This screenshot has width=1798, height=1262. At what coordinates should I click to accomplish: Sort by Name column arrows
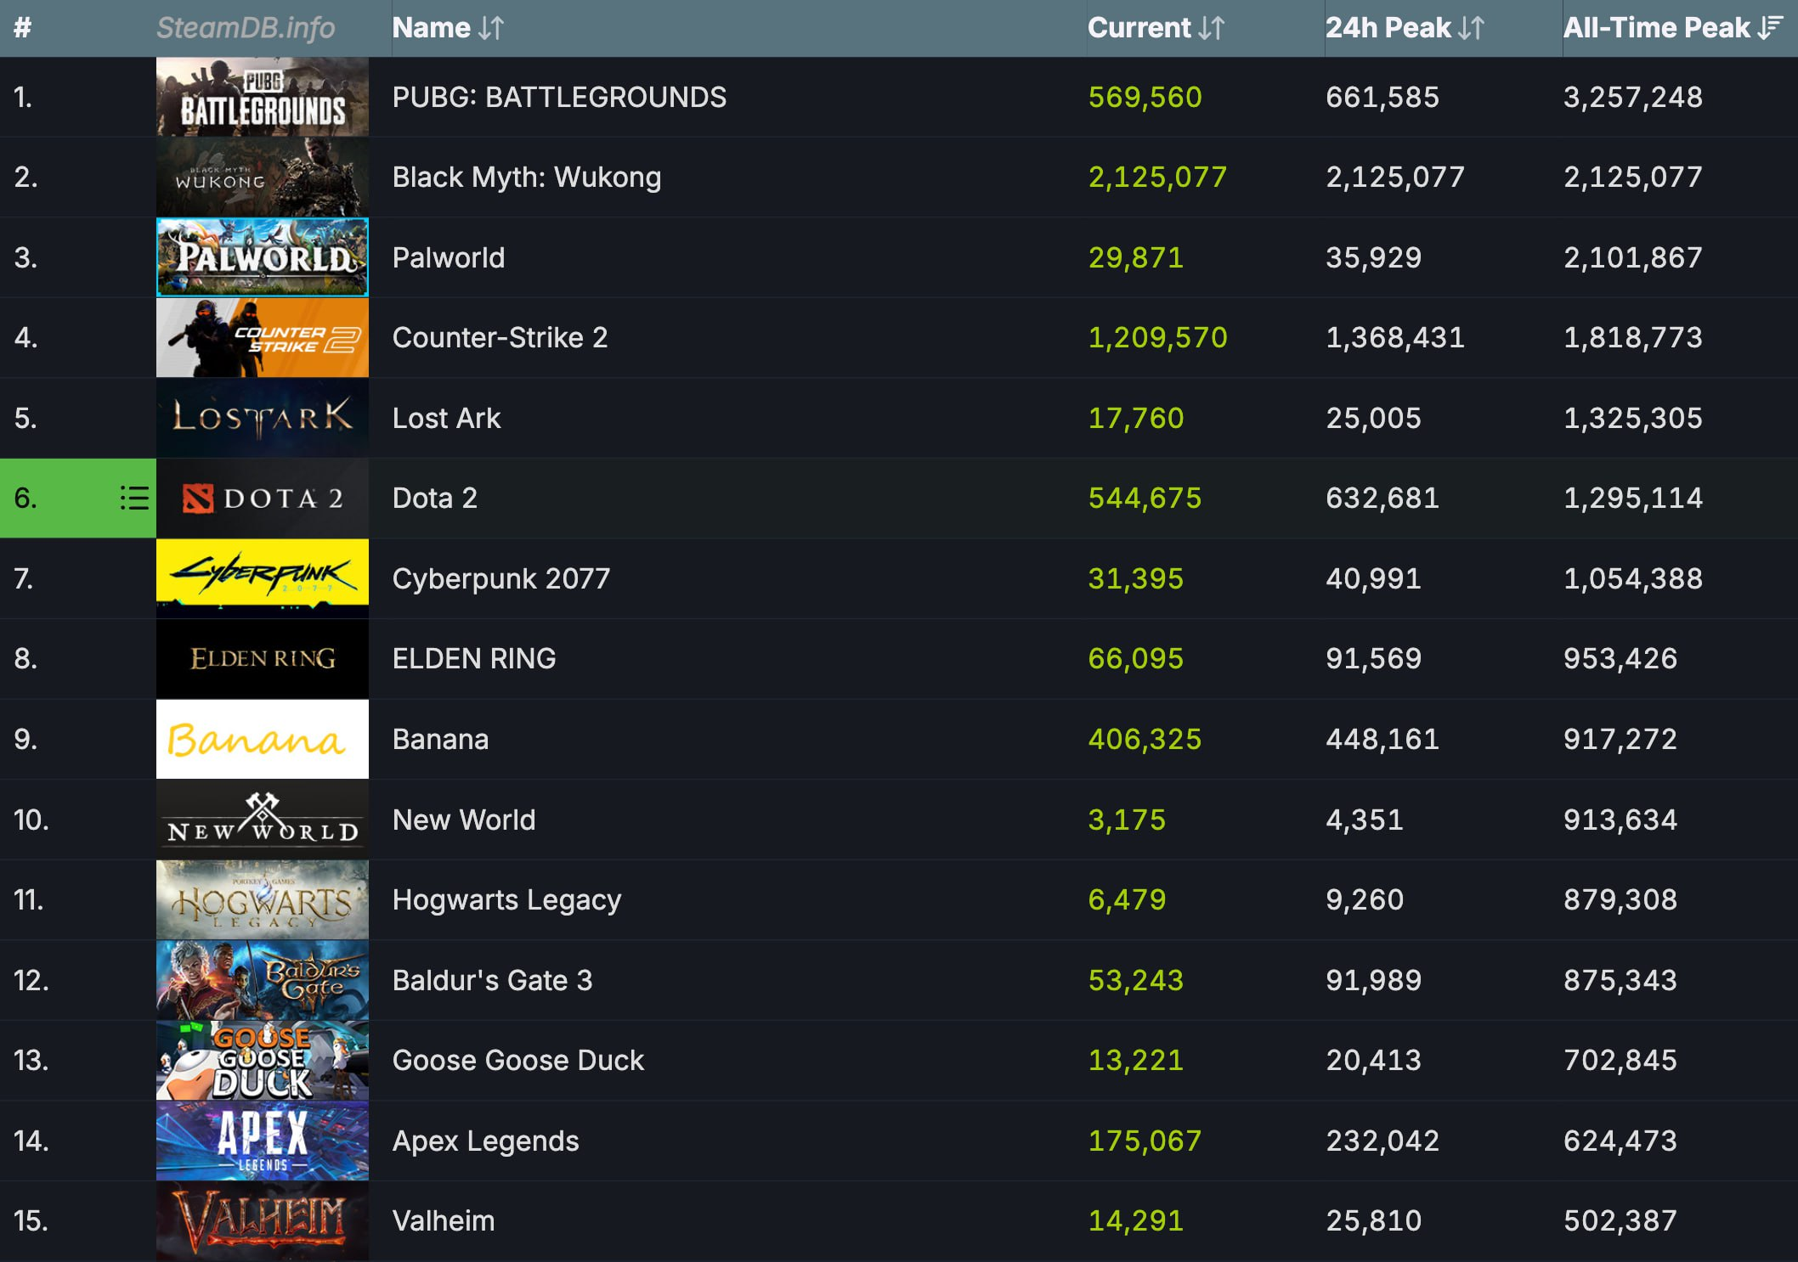[491, 28]
